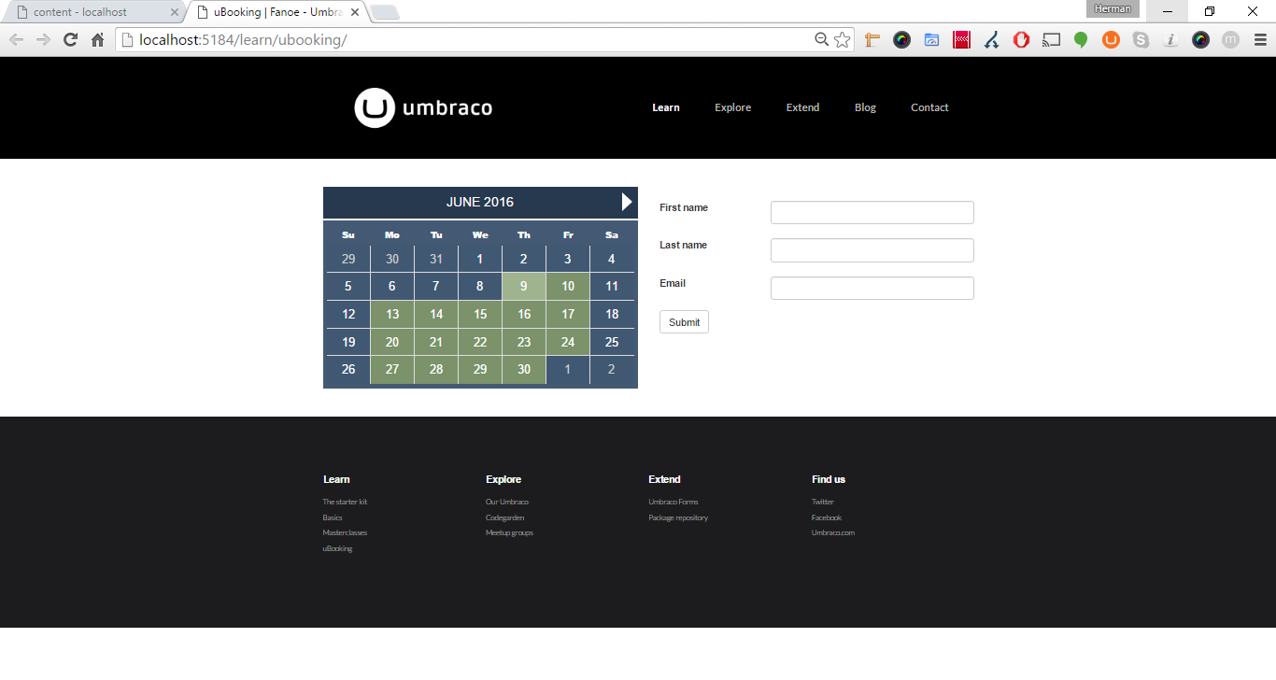Choose June 17 on the calendar
The image size is (1276, 680).
568,315
